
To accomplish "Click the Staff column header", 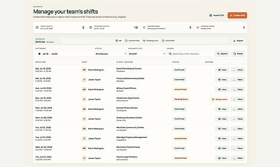I will (x=85, y=62).
